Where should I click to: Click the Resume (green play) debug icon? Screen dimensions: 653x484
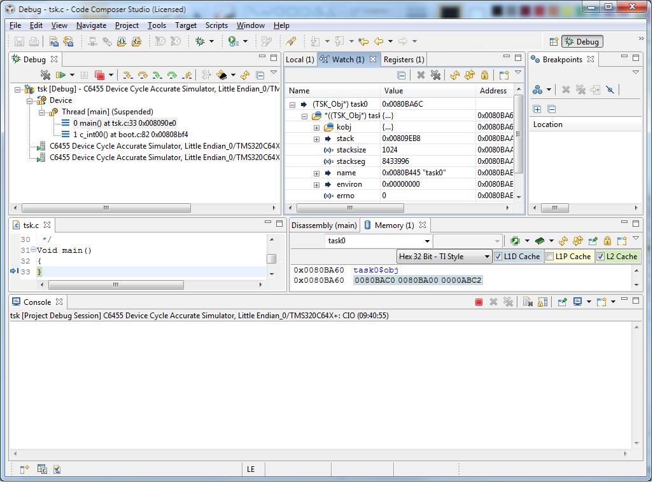click(x=61, y=75)
